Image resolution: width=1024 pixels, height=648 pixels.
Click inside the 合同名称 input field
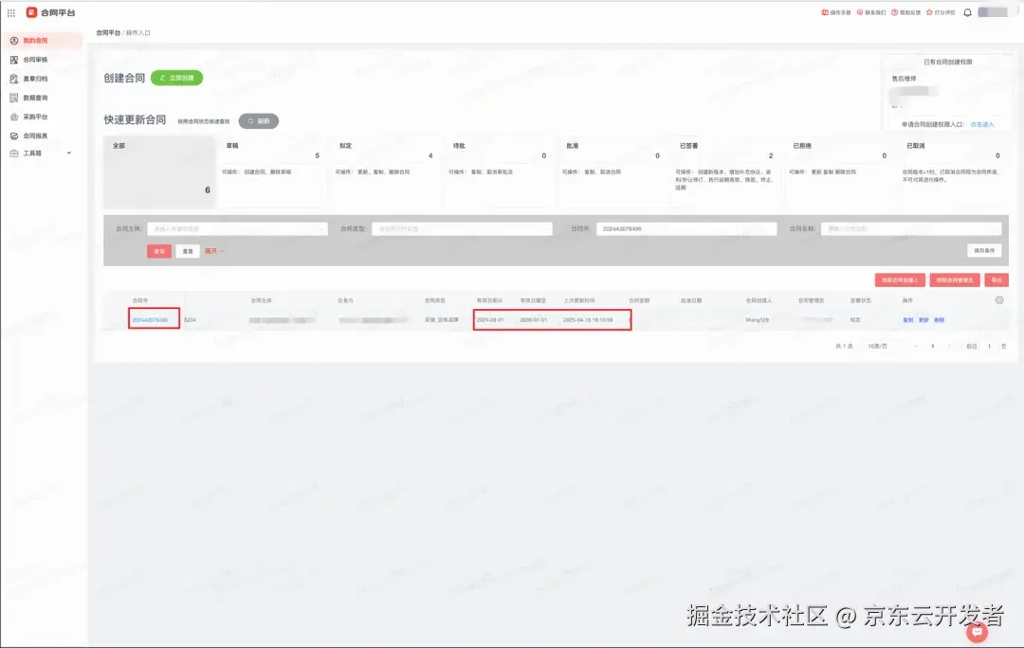[x=910, y=228]
